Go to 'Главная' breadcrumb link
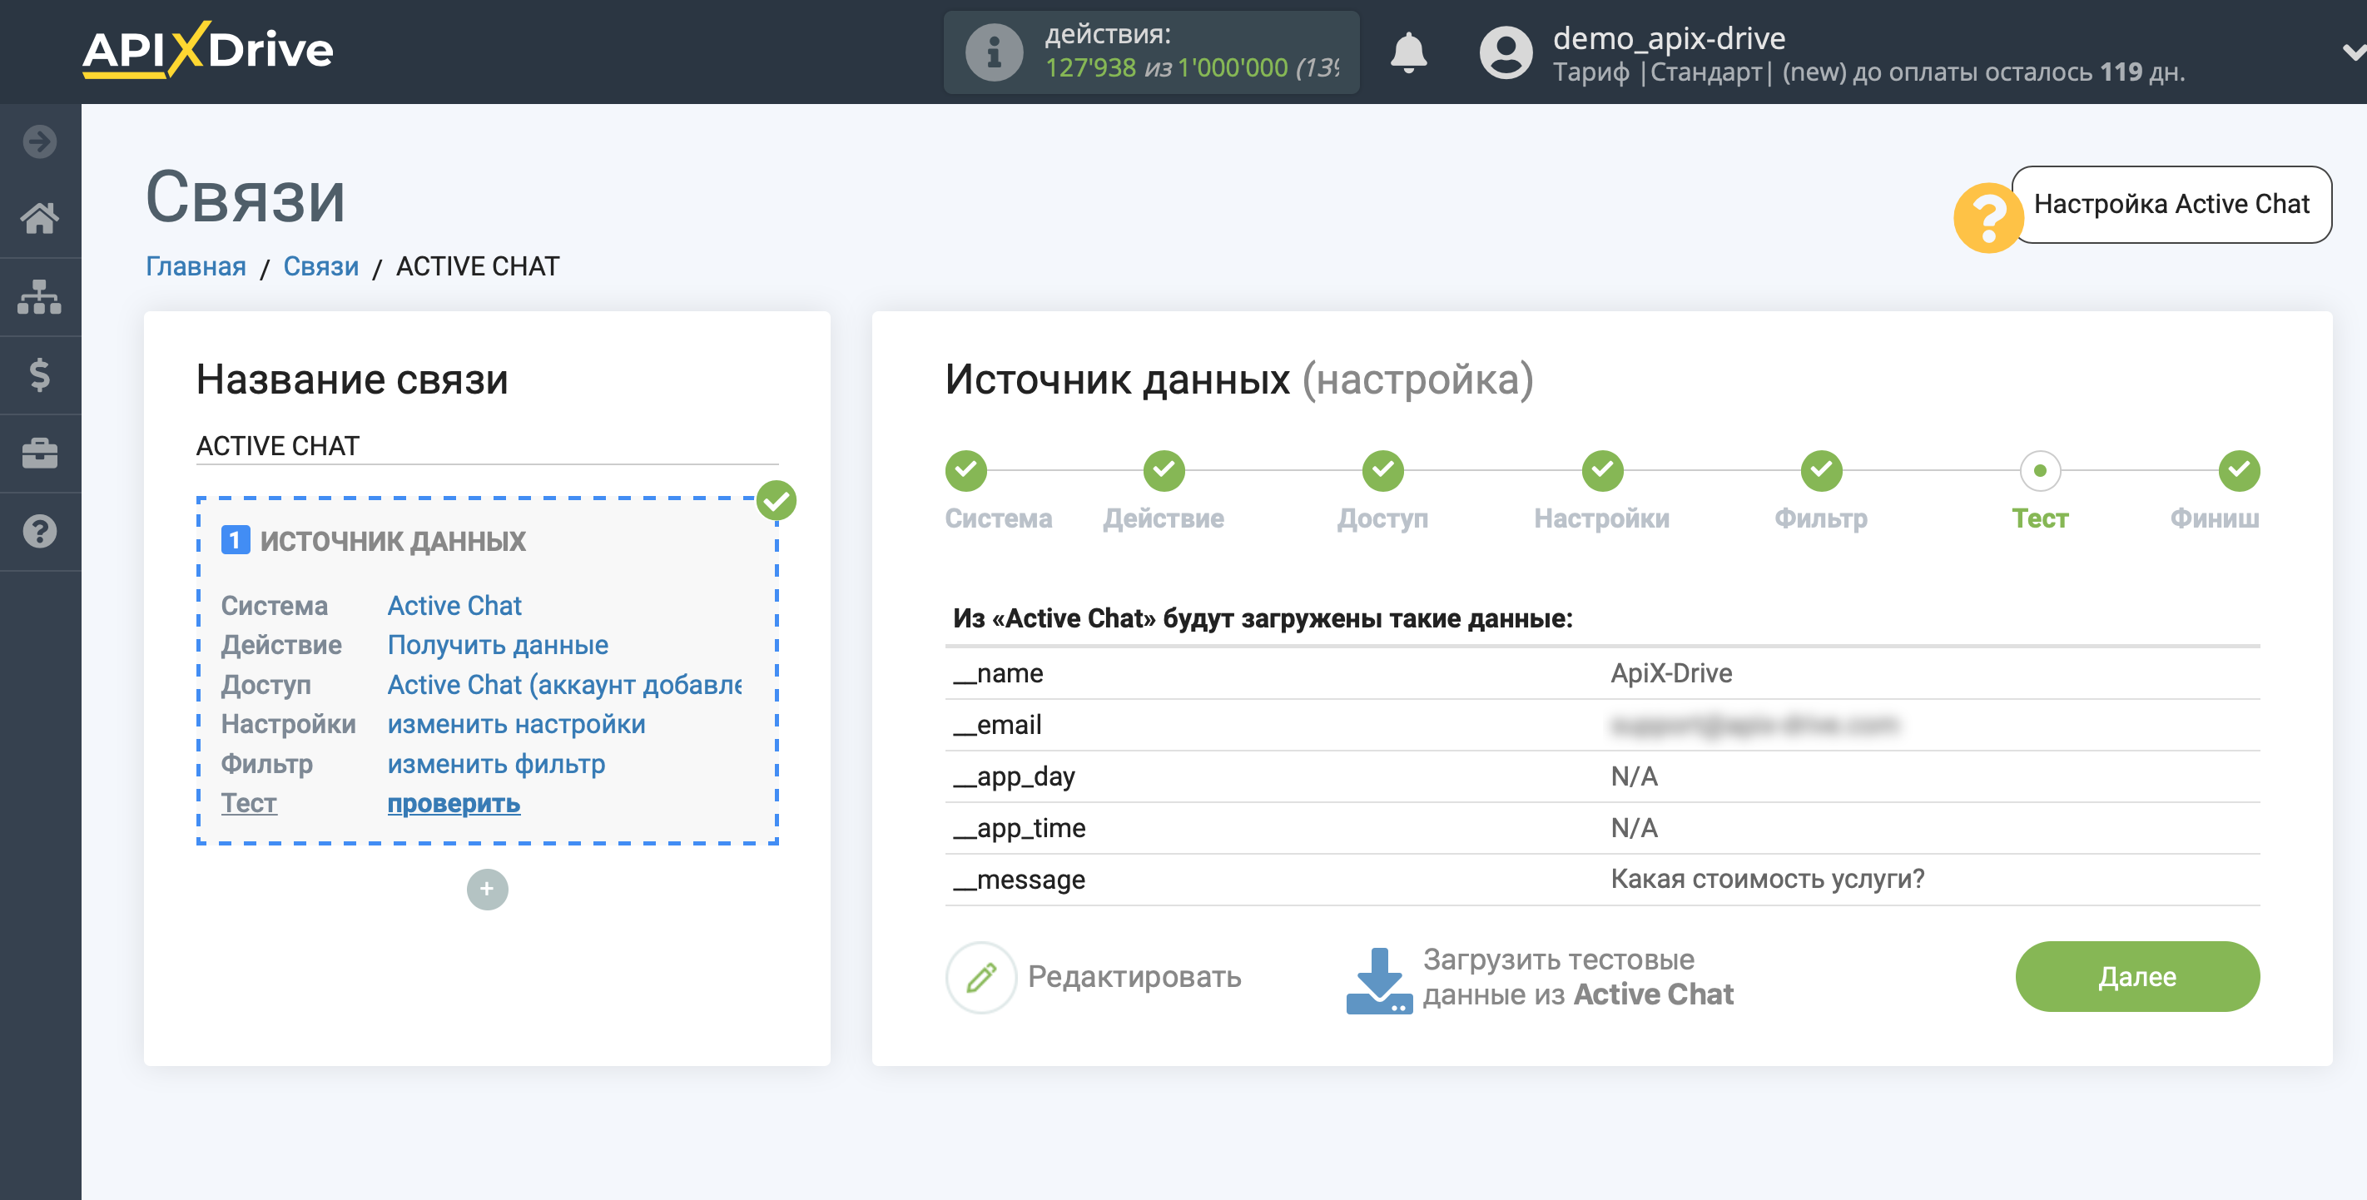The image size is (2367, 1200). [x=196, y=266]
